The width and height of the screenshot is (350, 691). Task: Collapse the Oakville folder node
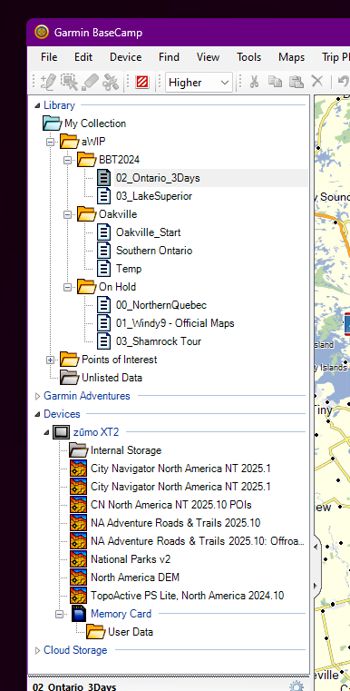(x=67, y=214)
